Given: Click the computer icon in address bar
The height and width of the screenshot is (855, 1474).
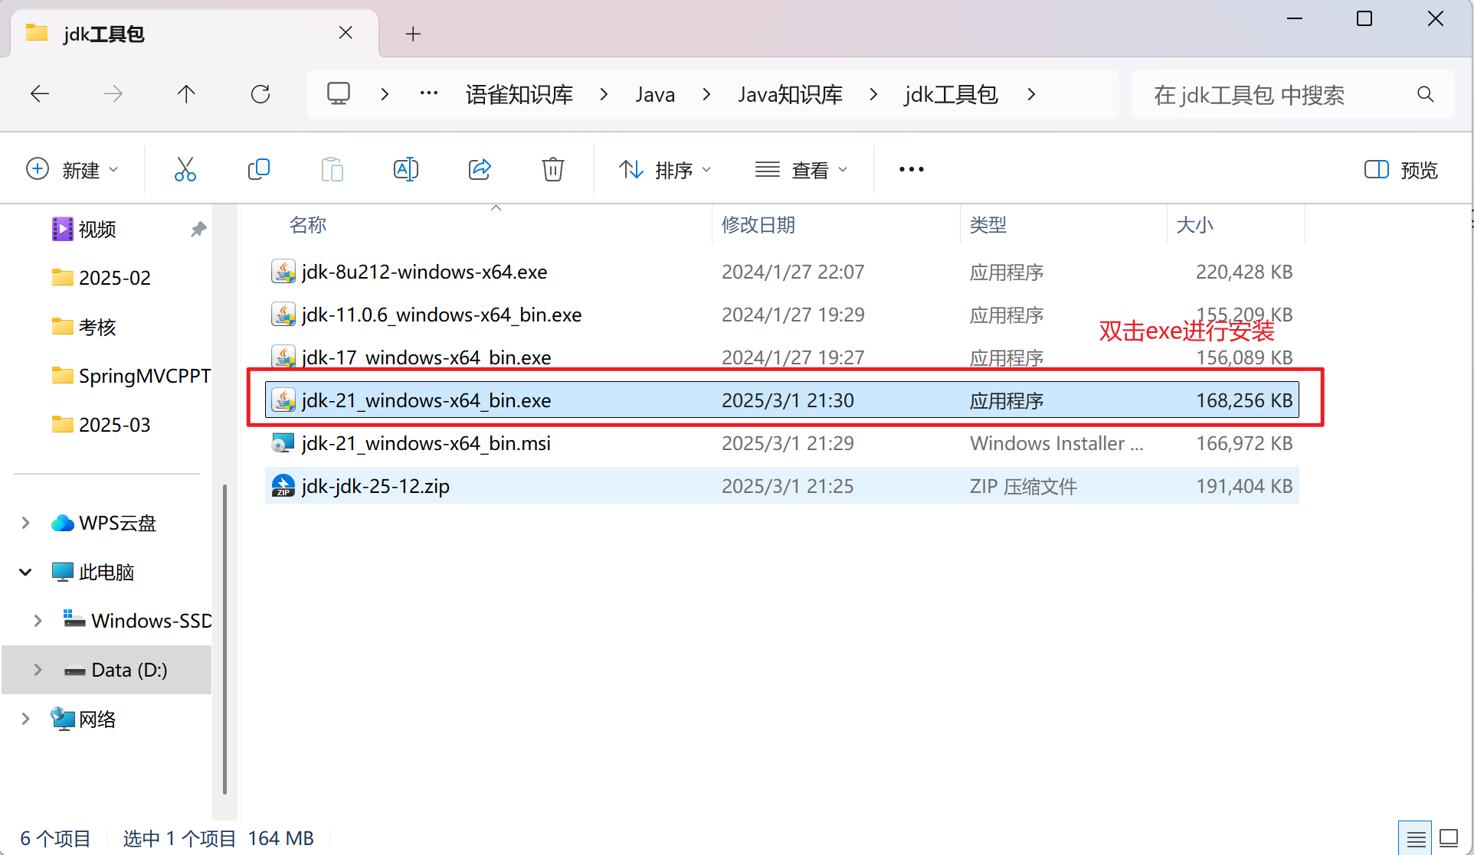Looking at the screenshot, I should coord(339,93).
